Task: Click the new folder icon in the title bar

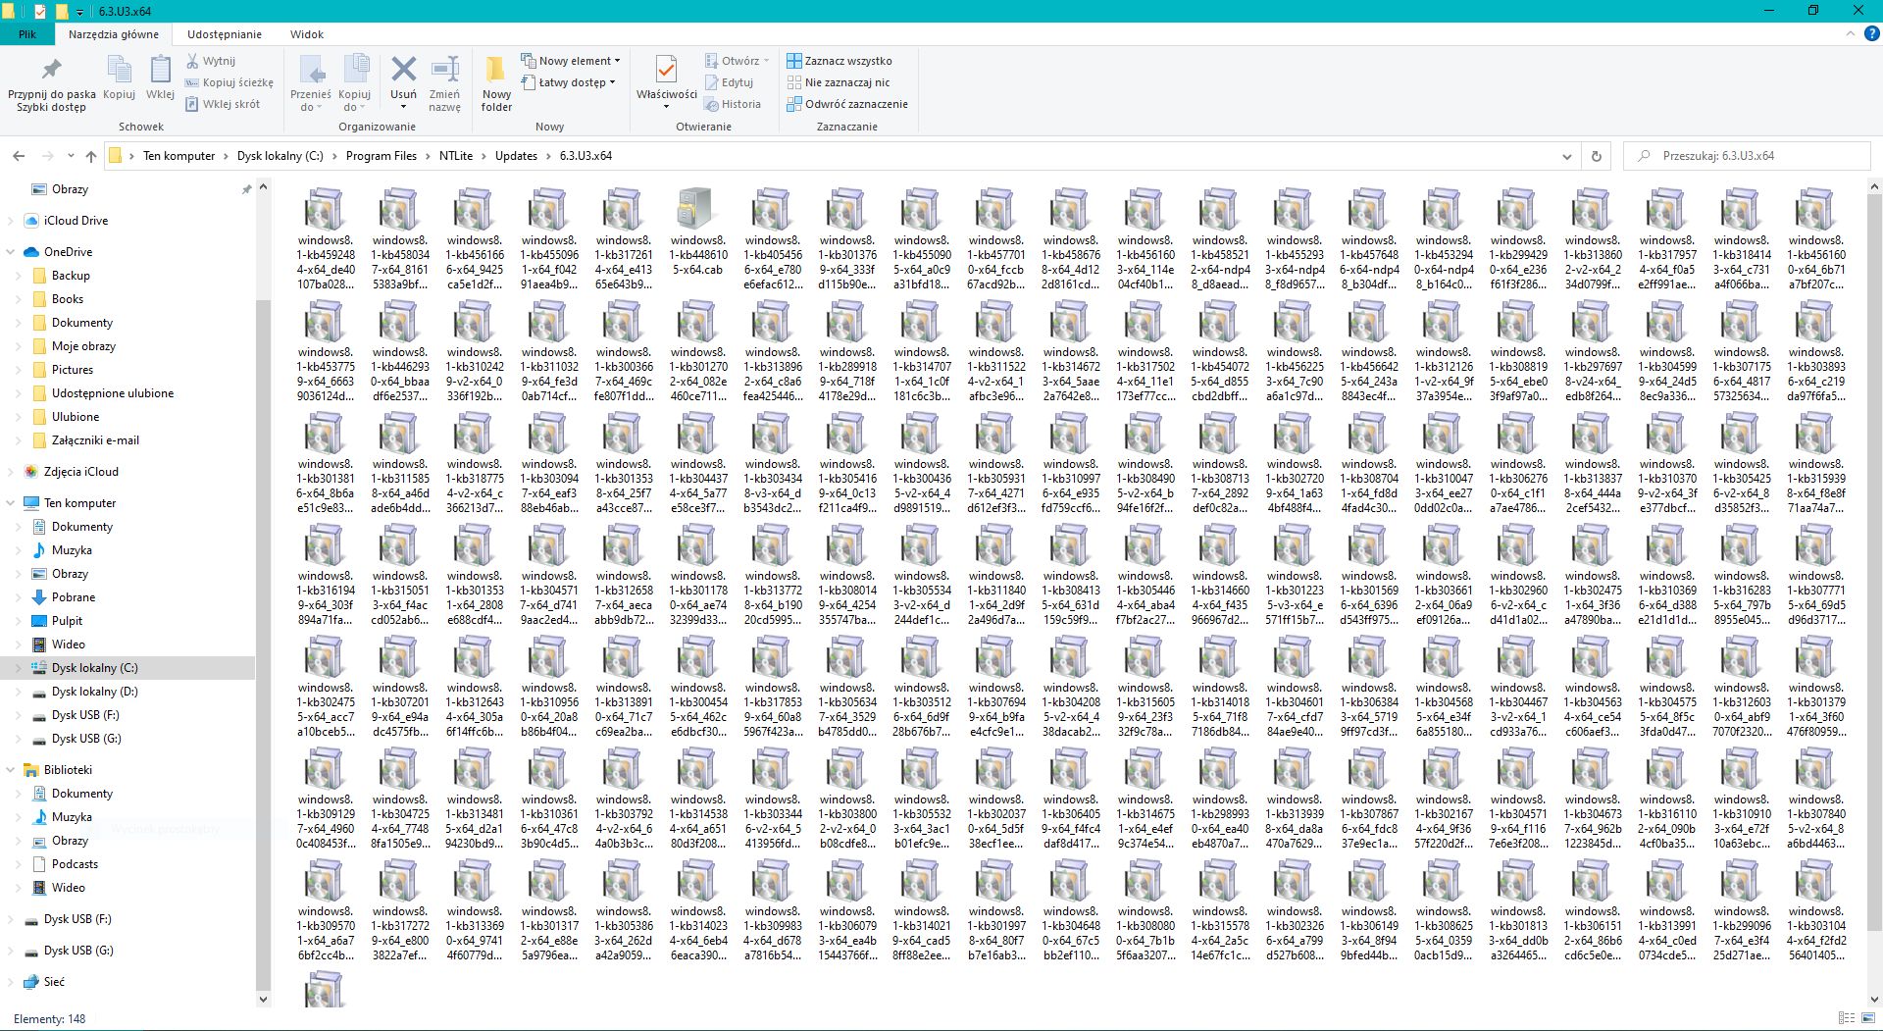Action: [x=61, y=11]
